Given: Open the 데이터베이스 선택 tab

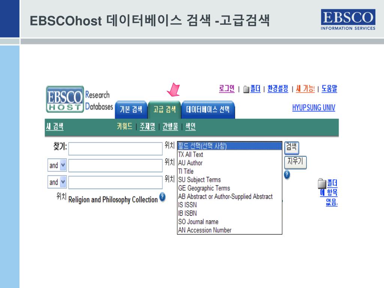Looking at the screenshot, I should coord(208,109).
